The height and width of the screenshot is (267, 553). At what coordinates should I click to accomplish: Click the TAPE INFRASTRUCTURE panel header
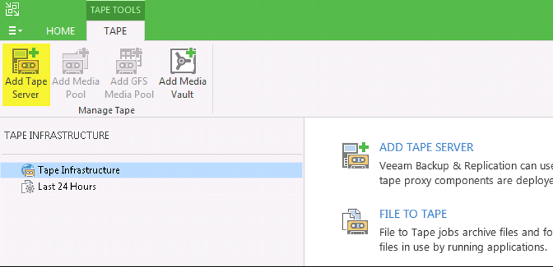pos(57,135)
